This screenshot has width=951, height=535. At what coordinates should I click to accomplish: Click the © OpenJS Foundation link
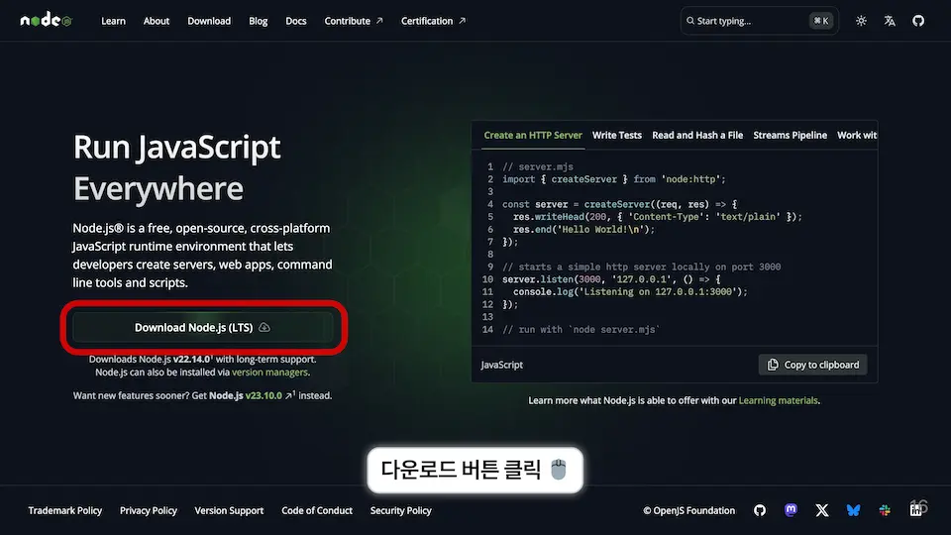tap(689, 511)
